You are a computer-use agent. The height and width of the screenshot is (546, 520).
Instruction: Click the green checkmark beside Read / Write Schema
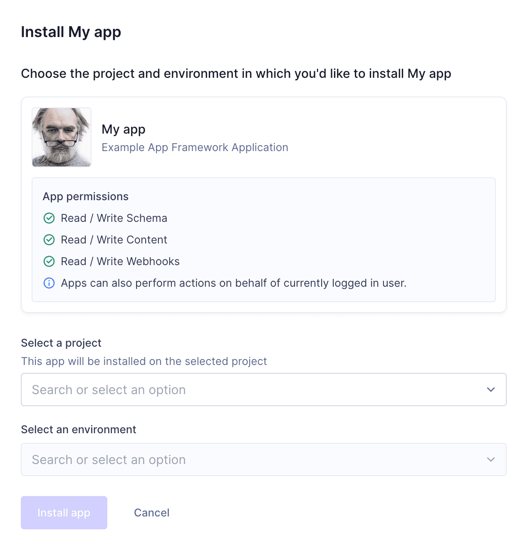click(49, 218)
